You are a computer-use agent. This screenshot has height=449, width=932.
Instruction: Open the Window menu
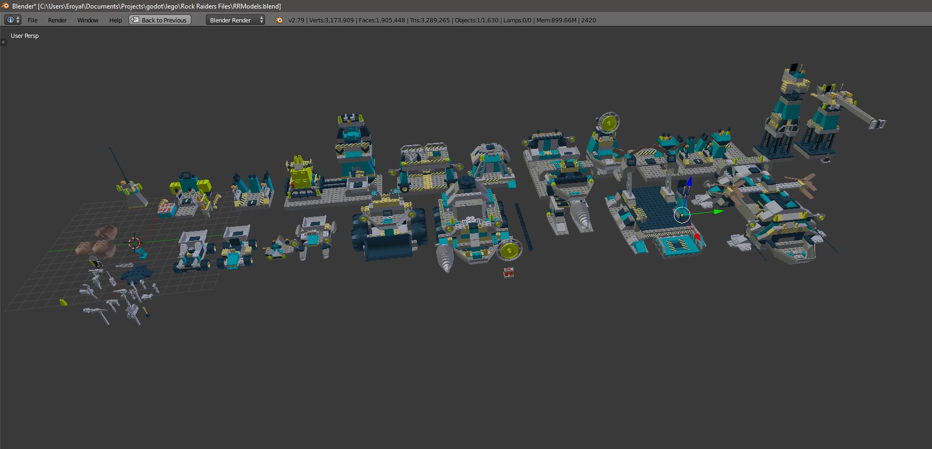tap(87, 20)
